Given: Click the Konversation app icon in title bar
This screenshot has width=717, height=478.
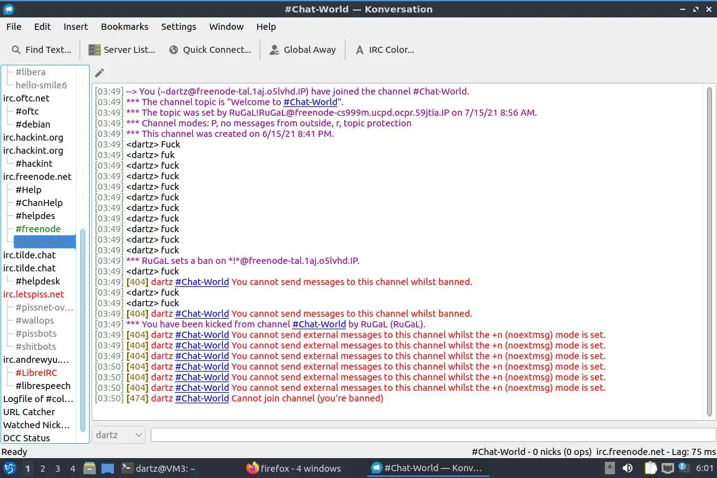Looking at the screenshot, I should point(9,9).
